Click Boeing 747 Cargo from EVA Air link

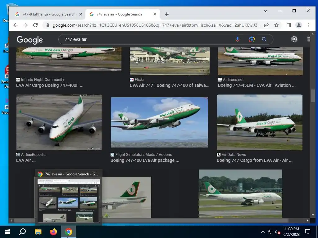coord(254,160)
